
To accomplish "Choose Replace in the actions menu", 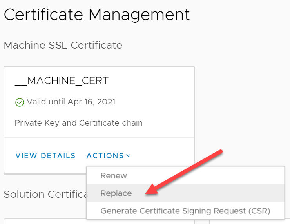I will point(116,193).
